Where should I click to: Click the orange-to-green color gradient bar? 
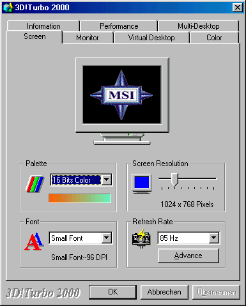[80, 198]
